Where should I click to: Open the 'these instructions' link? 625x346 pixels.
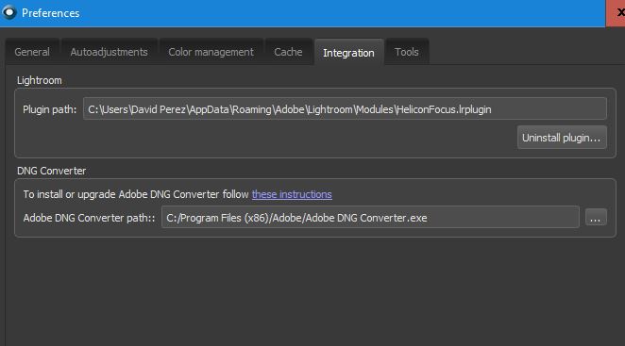coord(292,194)
